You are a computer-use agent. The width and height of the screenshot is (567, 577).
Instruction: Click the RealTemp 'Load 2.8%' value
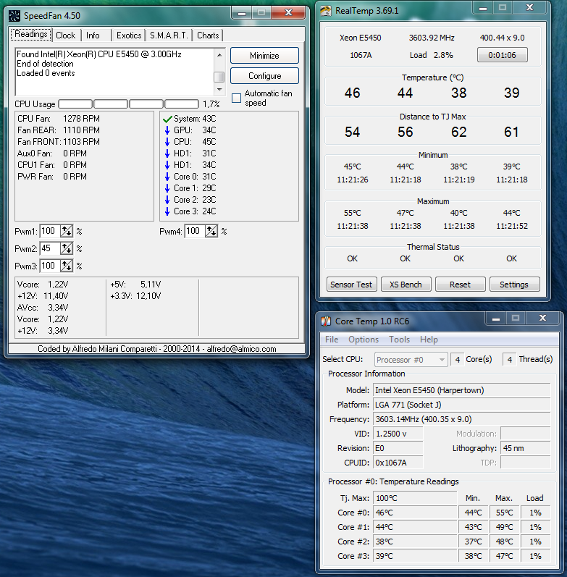click(x=431, y=55)
